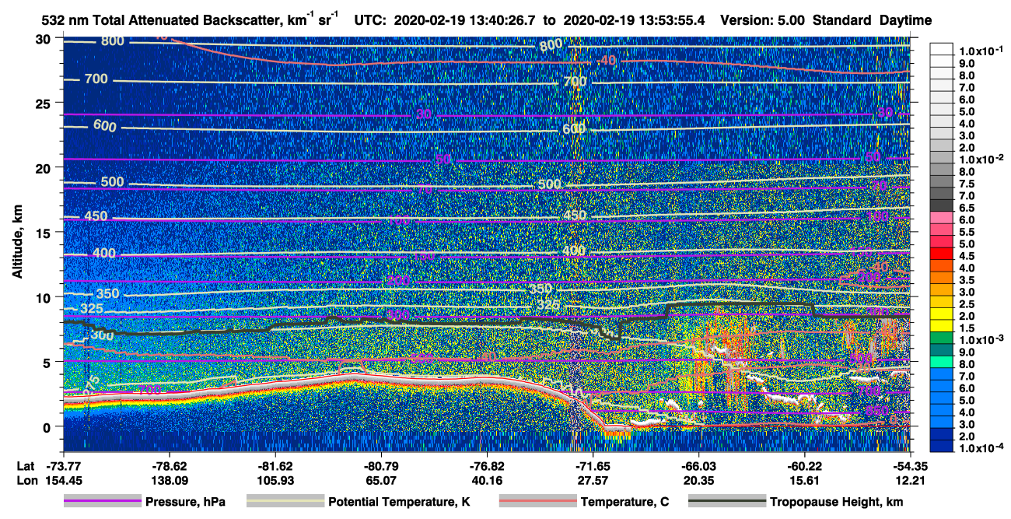Image resolution: width=1011 pixels, height=519 pixels.
Task: Click the latitude value -81.62
Action: click(x=275, y=465)
